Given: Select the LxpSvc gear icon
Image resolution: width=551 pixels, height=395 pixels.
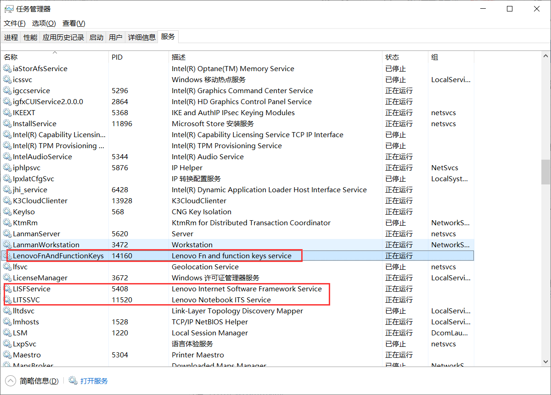Looking at the screenshot, I should coord(7,344).
